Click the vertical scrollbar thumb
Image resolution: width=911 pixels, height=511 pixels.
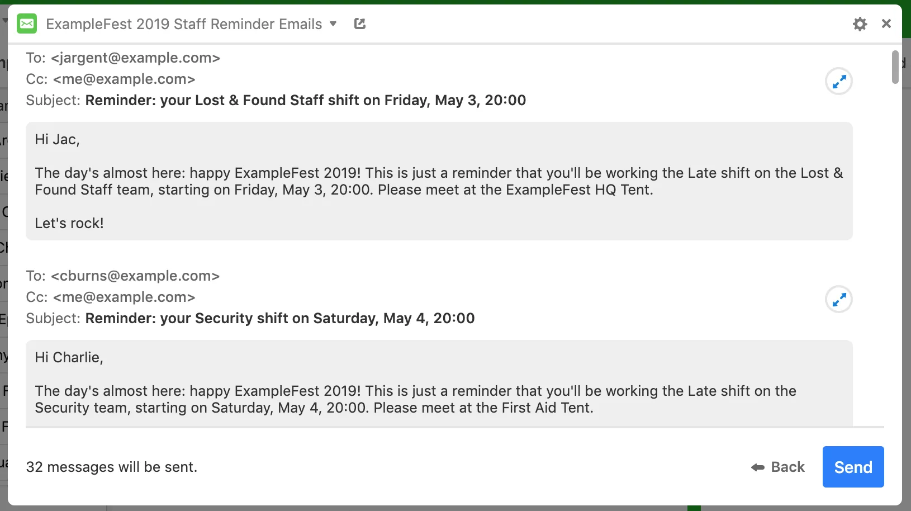click(x=895, y=67)
